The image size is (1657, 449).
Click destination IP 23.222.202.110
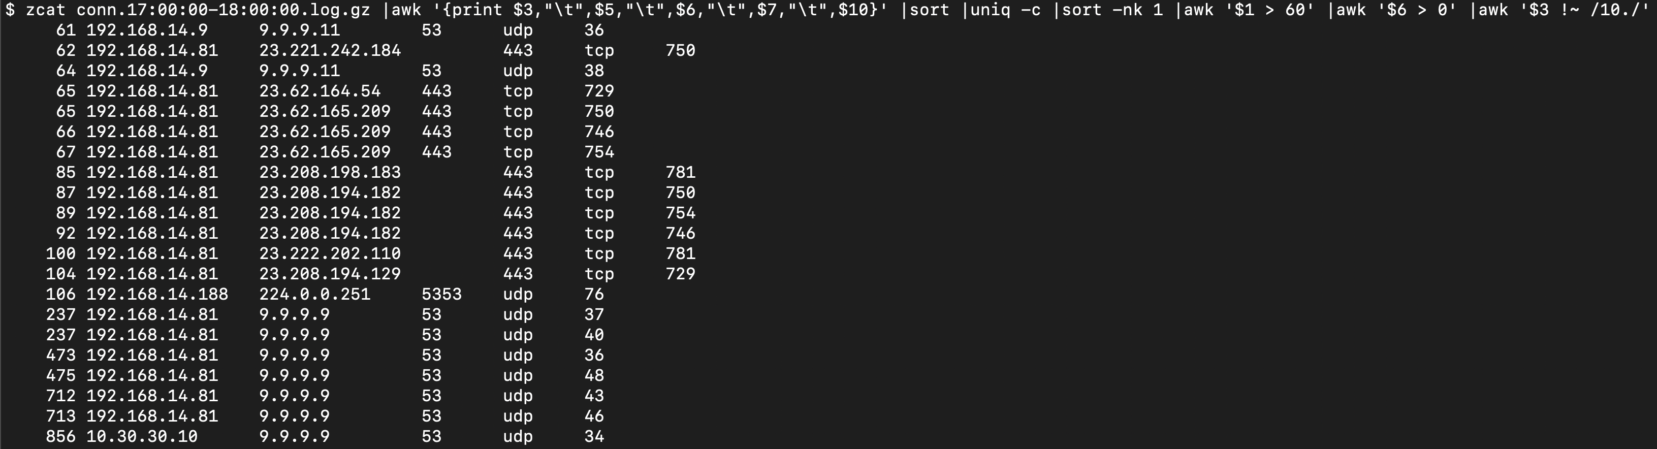pyautogui.click(x=330, y=253)
